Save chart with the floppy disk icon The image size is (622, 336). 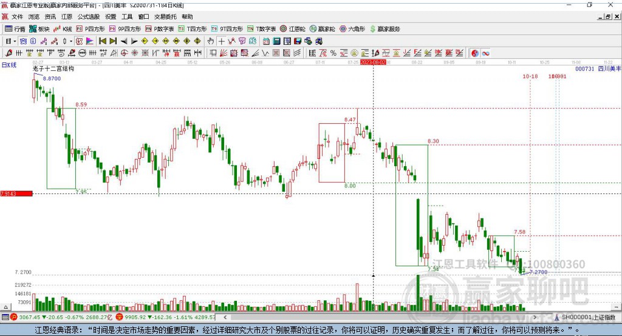click(x=298, y=41)
